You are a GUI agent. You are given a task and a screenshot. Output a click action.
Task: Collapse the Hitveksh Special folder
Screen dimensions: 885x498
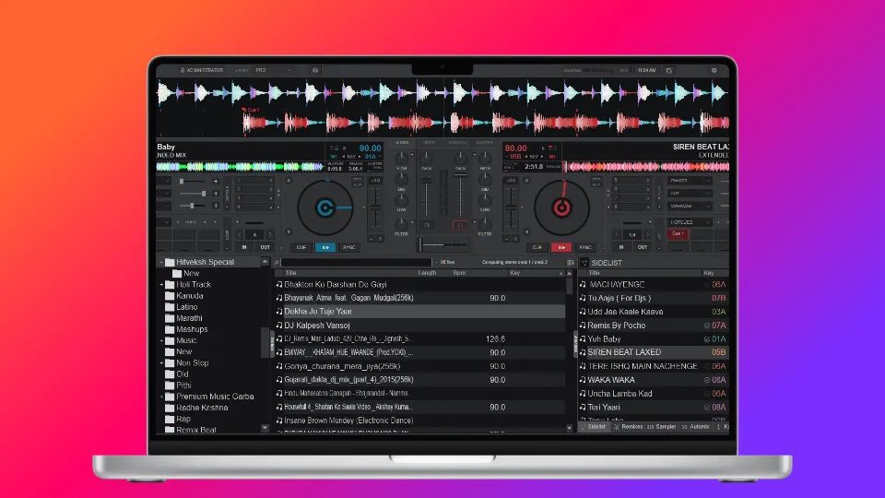click(x=161, y=262)
